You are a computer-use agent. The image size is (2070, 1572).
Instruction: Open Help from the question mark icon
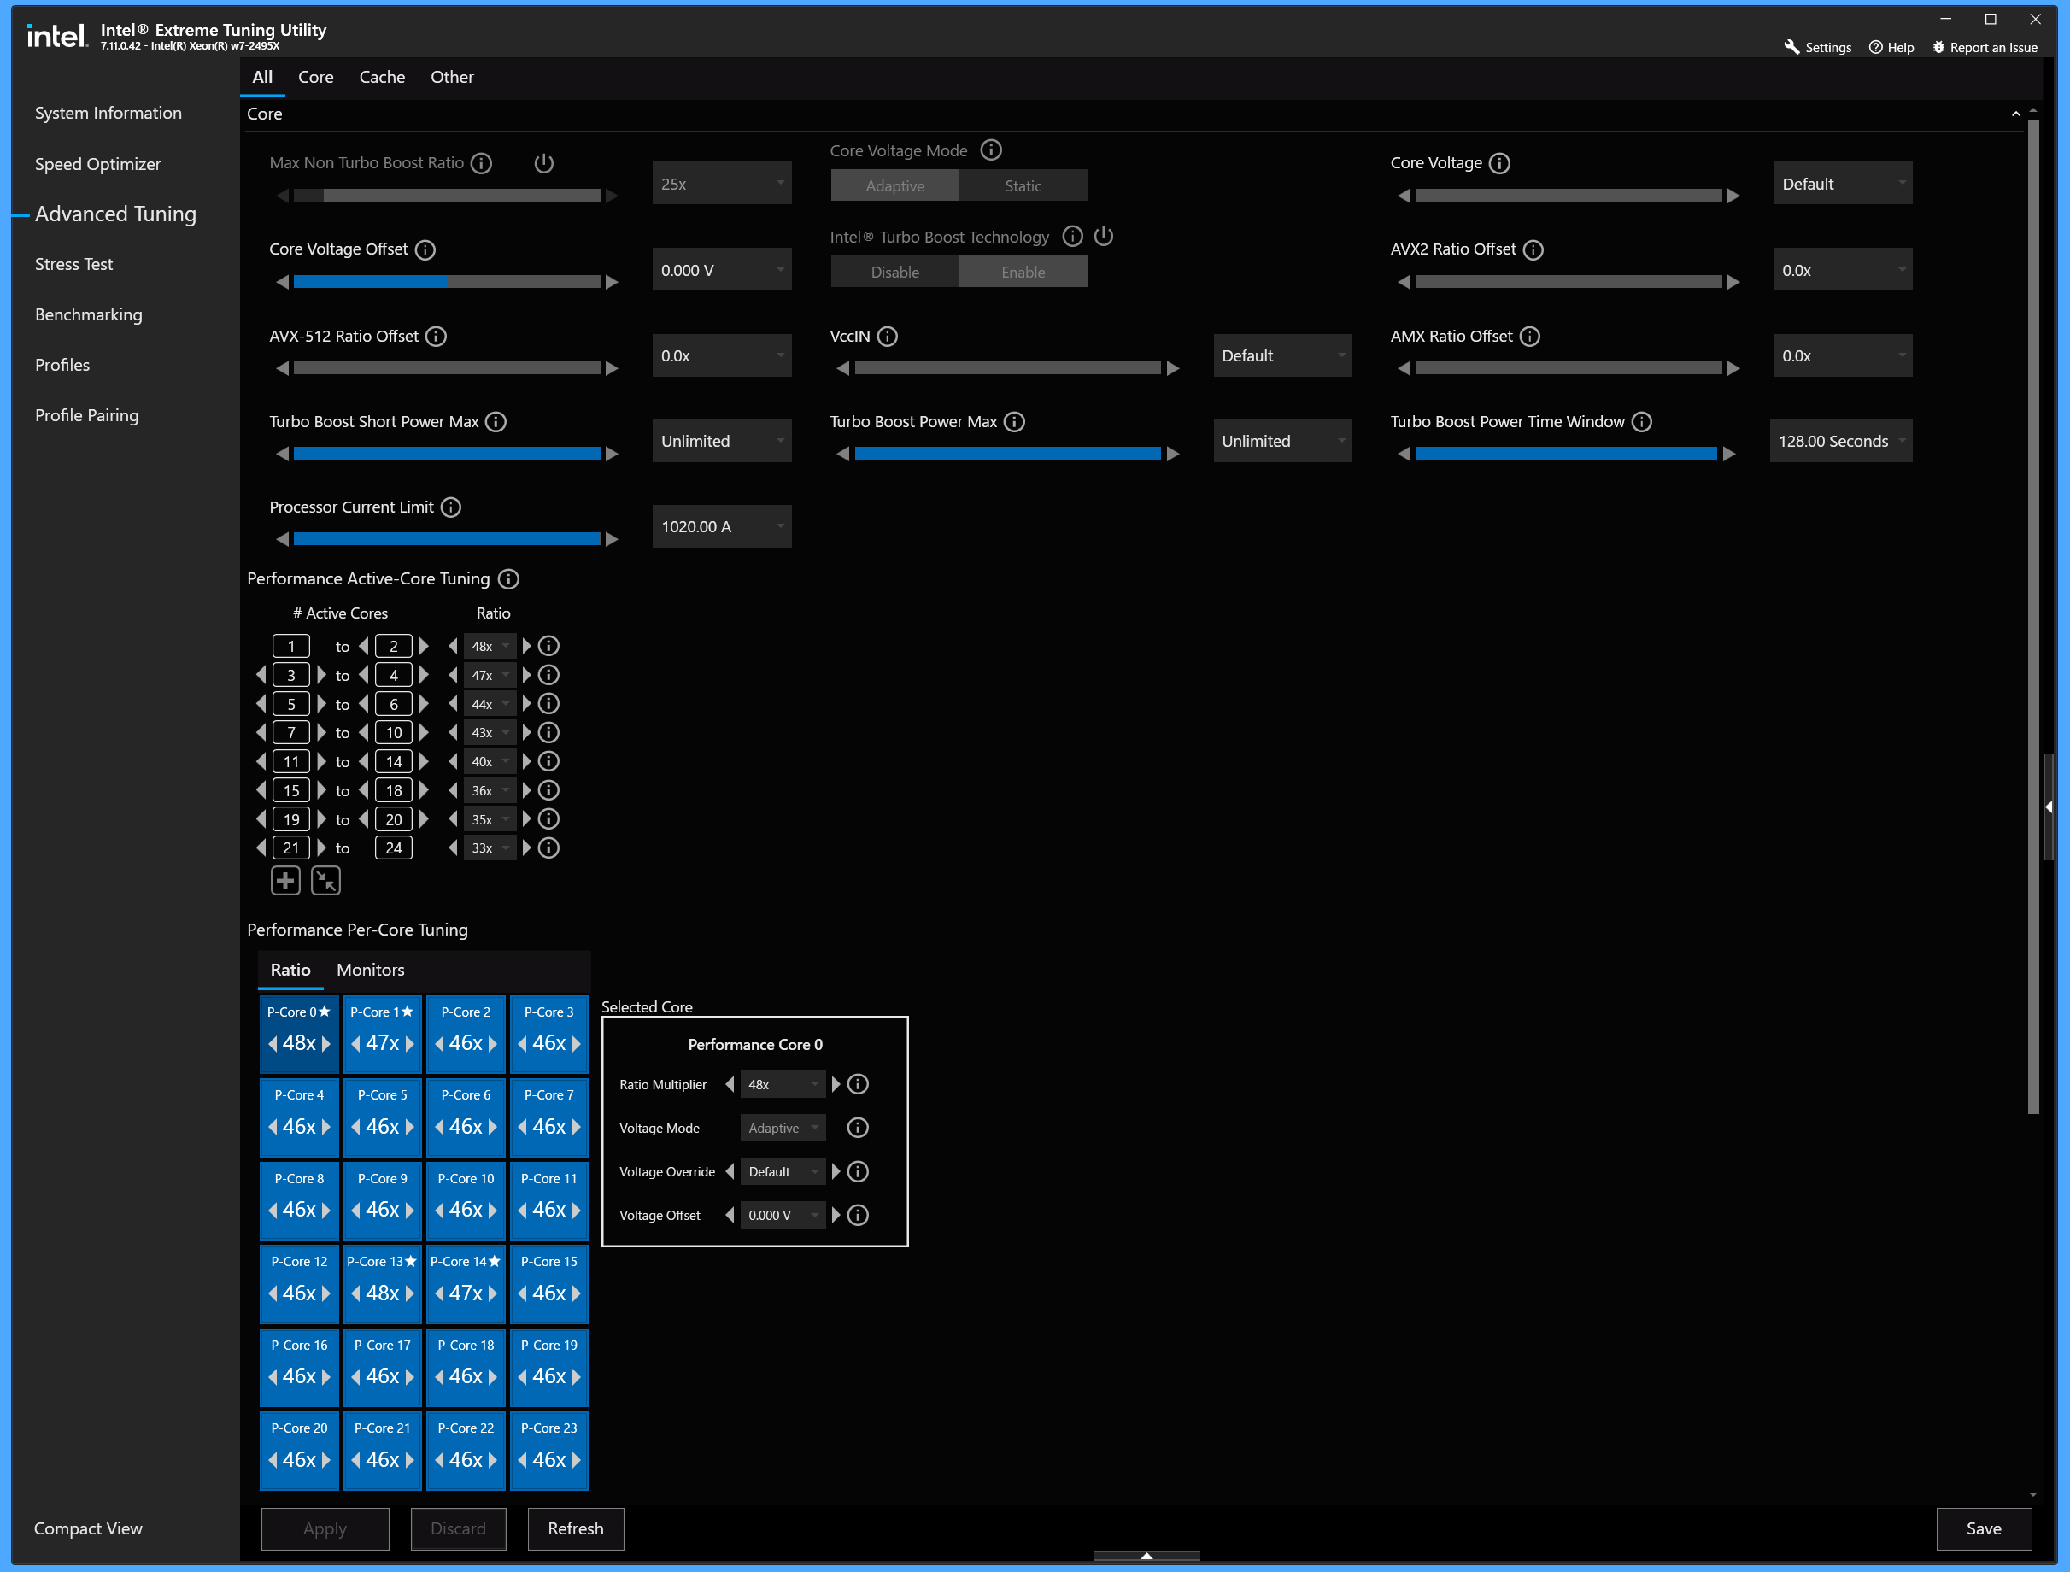pyautogui.click(x=1875, y=47)
